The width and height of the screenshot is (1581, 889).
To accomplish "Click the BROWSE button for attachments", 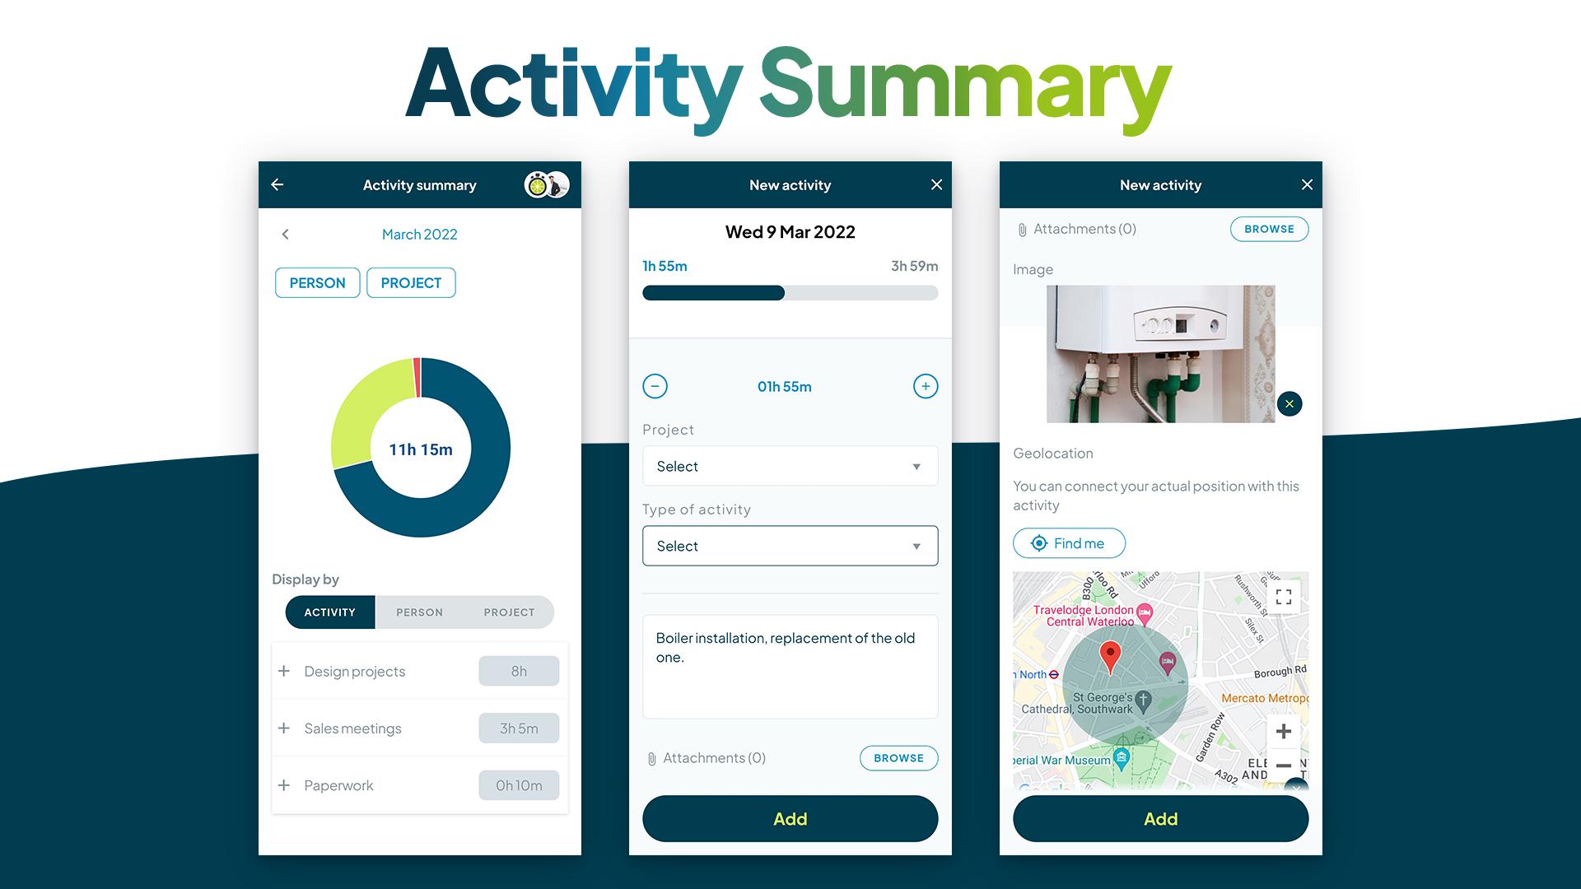I will tap(899, 757).
